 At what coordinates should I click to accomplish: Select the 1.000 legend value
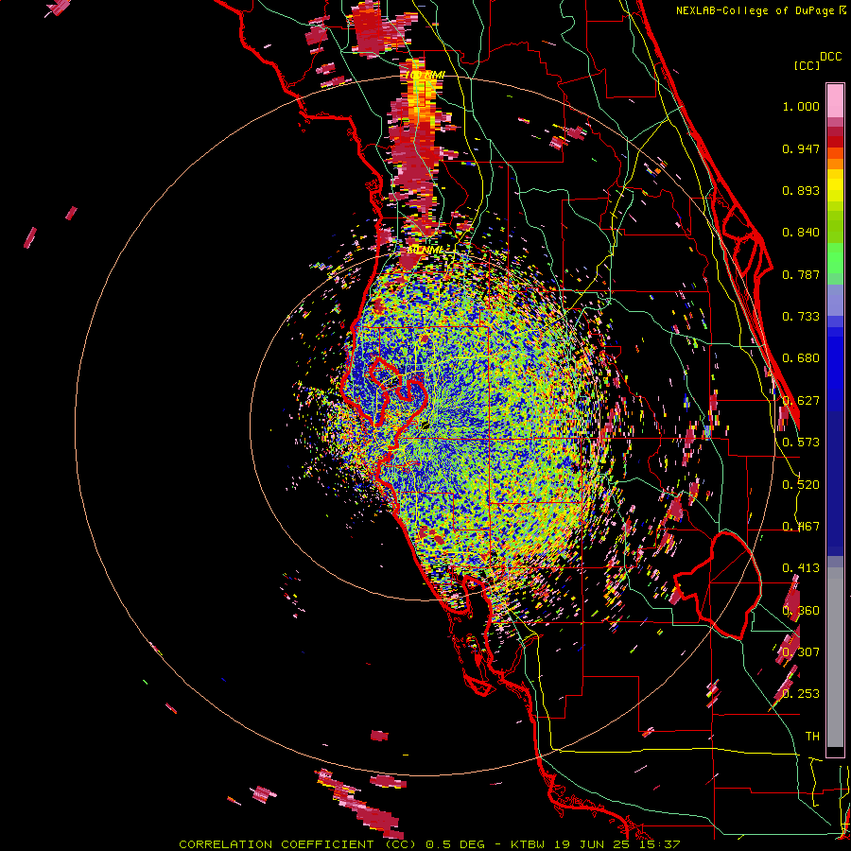[x=801, y=106]
